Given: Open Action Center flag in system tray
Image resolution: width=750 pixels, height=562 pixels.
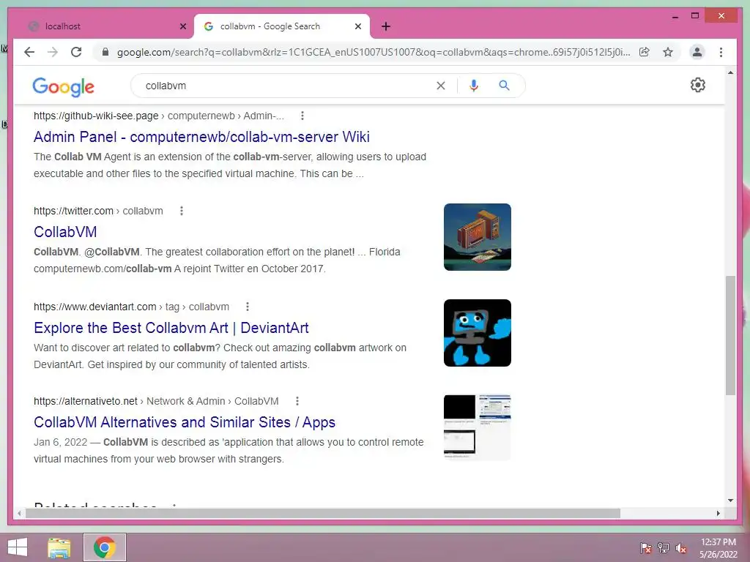Looking at the screenshot, I should [x=645, y=547].
